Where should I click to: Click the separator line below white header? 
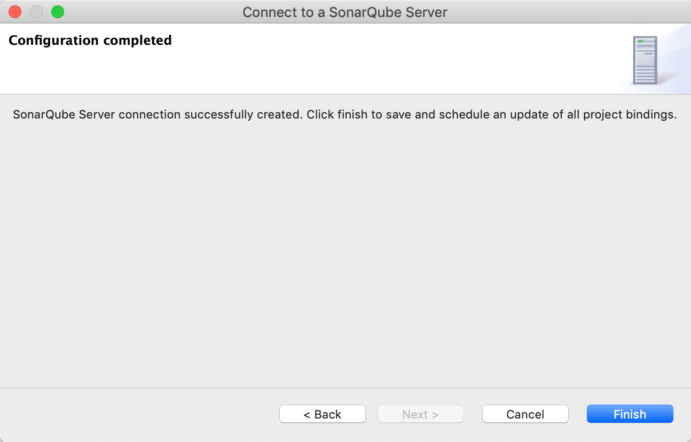click(345, 94)
